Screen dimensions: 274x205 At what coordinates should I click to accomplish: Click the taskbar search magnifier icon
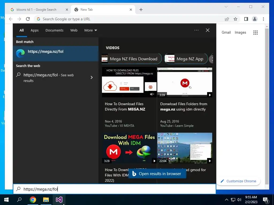click(x=19, y=200)
